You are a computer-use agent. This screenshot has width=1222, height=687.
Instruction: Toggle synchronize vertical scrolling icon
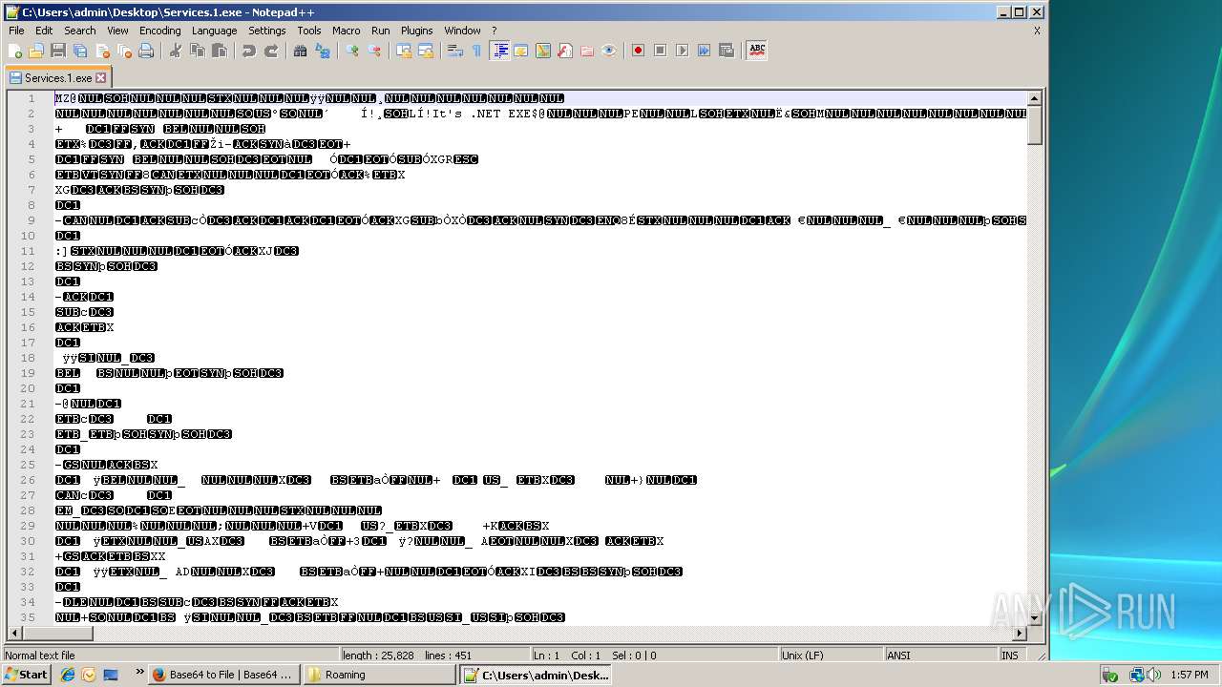404,51
